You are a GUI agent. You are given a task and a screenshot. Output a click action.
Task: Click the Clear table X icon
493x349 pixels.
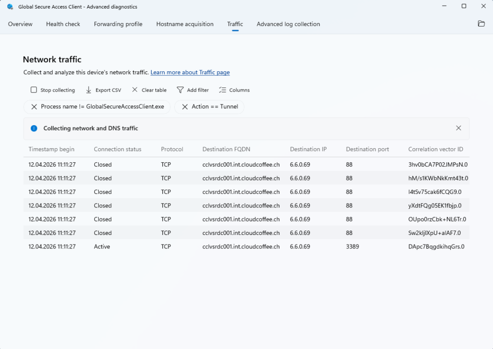tap(135, 90)
